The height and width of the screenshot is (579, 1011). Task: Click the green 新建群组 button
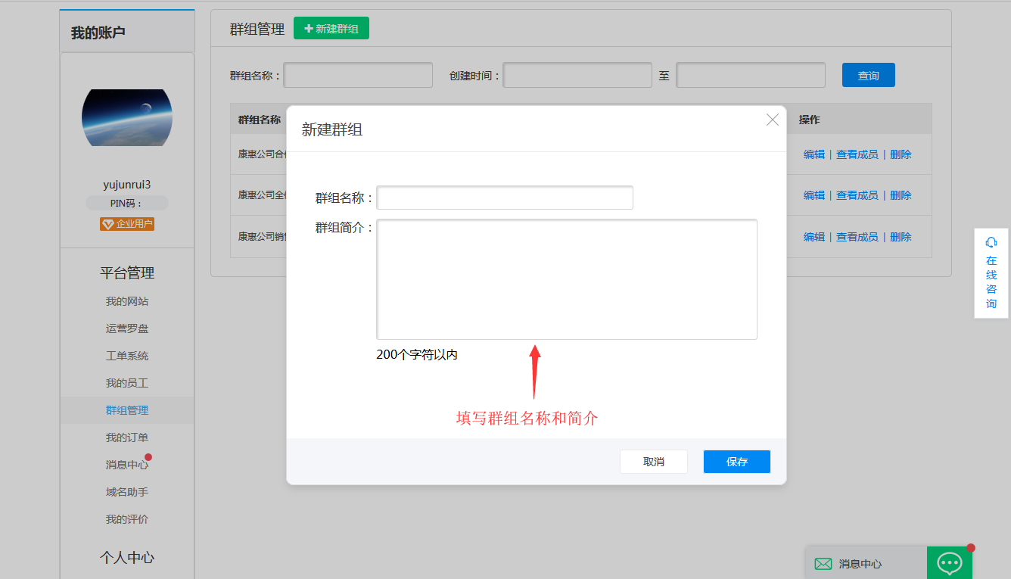pyautogui.click(x=331, y=29)
